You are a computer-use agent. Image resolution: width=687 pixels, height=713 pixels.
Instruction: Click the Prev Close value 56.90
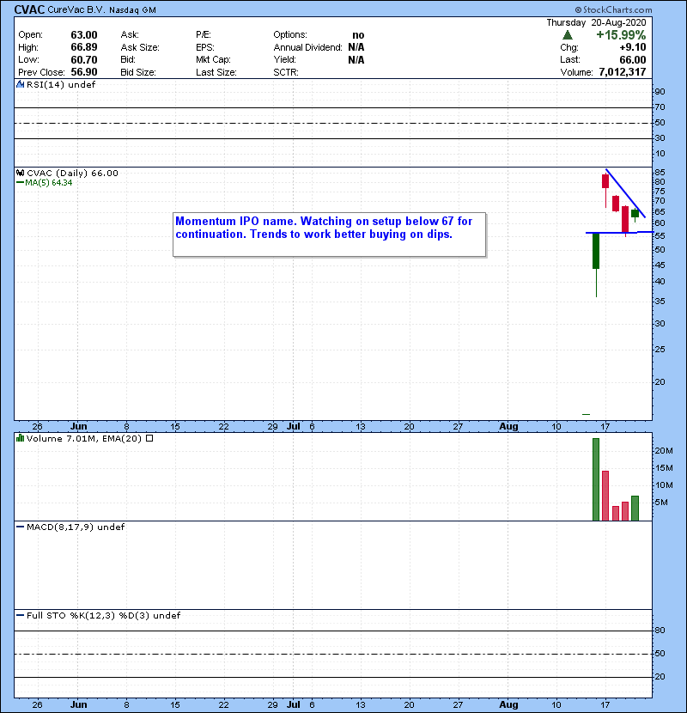84,72
